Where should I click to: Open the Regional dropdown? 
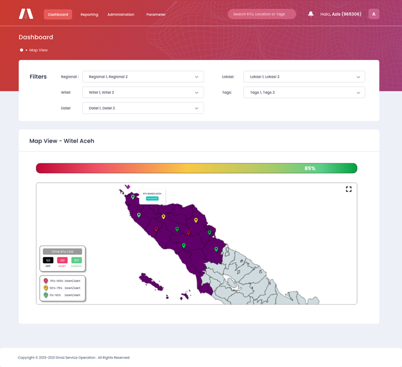[x=143, y=77]
